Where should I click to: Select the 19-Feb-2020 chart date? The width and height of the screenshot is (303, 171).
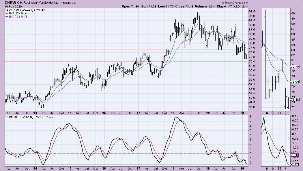13,6
